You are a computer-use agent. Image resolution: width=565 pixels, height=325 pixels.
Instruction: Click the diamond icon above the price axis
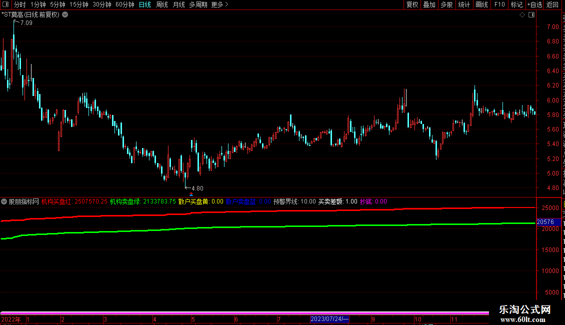coord(522,15)
